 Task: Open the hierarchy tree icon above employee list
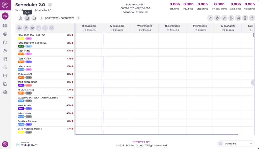(19, 28)
